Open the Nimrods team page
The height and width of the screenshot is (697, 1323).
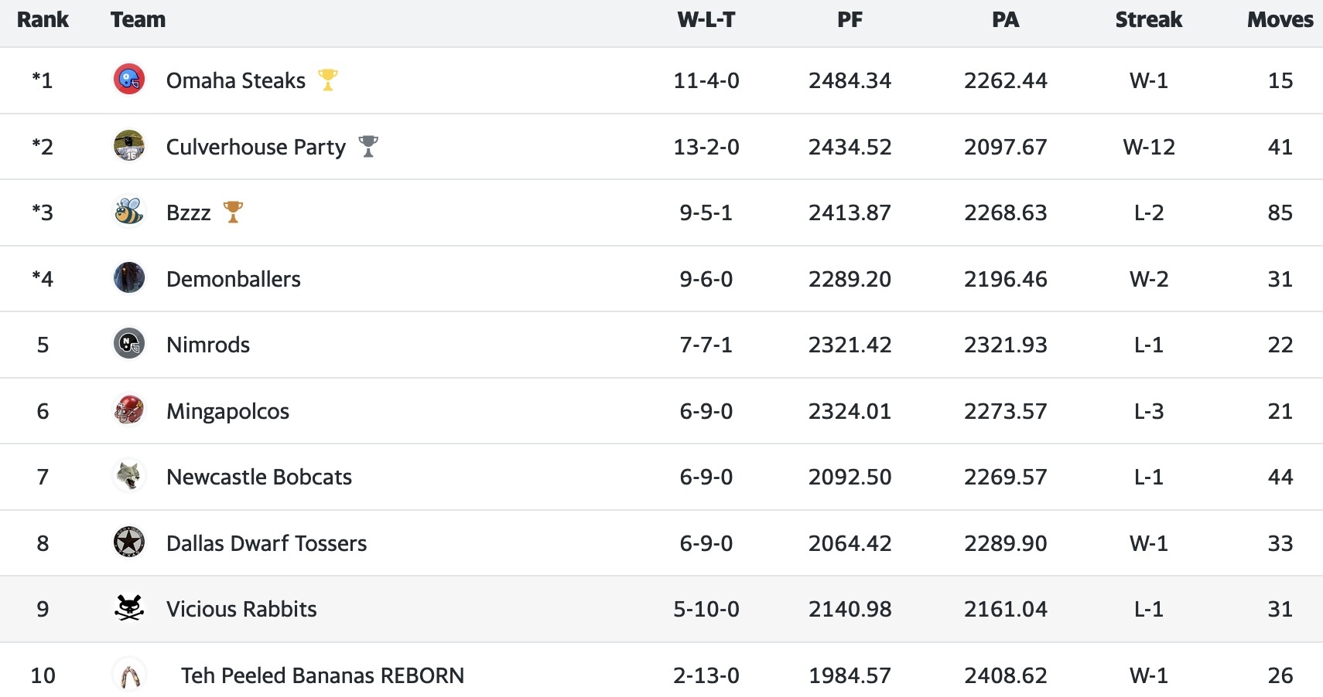(207, 345)
